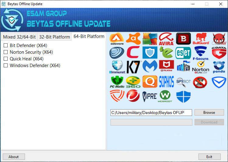
Task: Click the Comodo red C logo
Action: [x=133, y=52]
